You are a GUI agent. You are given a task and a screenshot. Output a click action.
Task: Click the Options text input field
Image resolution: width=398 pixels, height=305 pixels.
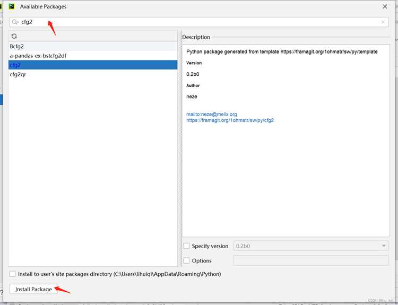pos(311,260)
